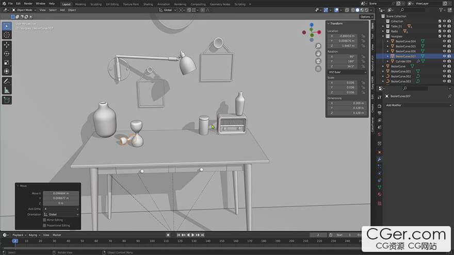
Task: Click the outliner filter funnel icon
Action: 441,10
